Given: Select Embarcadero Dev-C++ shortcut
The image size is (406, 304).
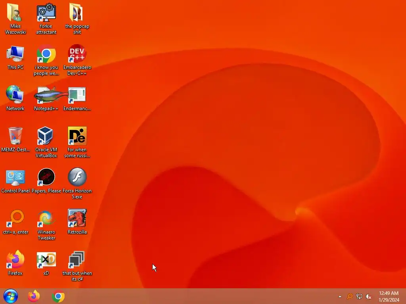Looking at the screenshot, I should pyautogui.click(x=77, y=54).
